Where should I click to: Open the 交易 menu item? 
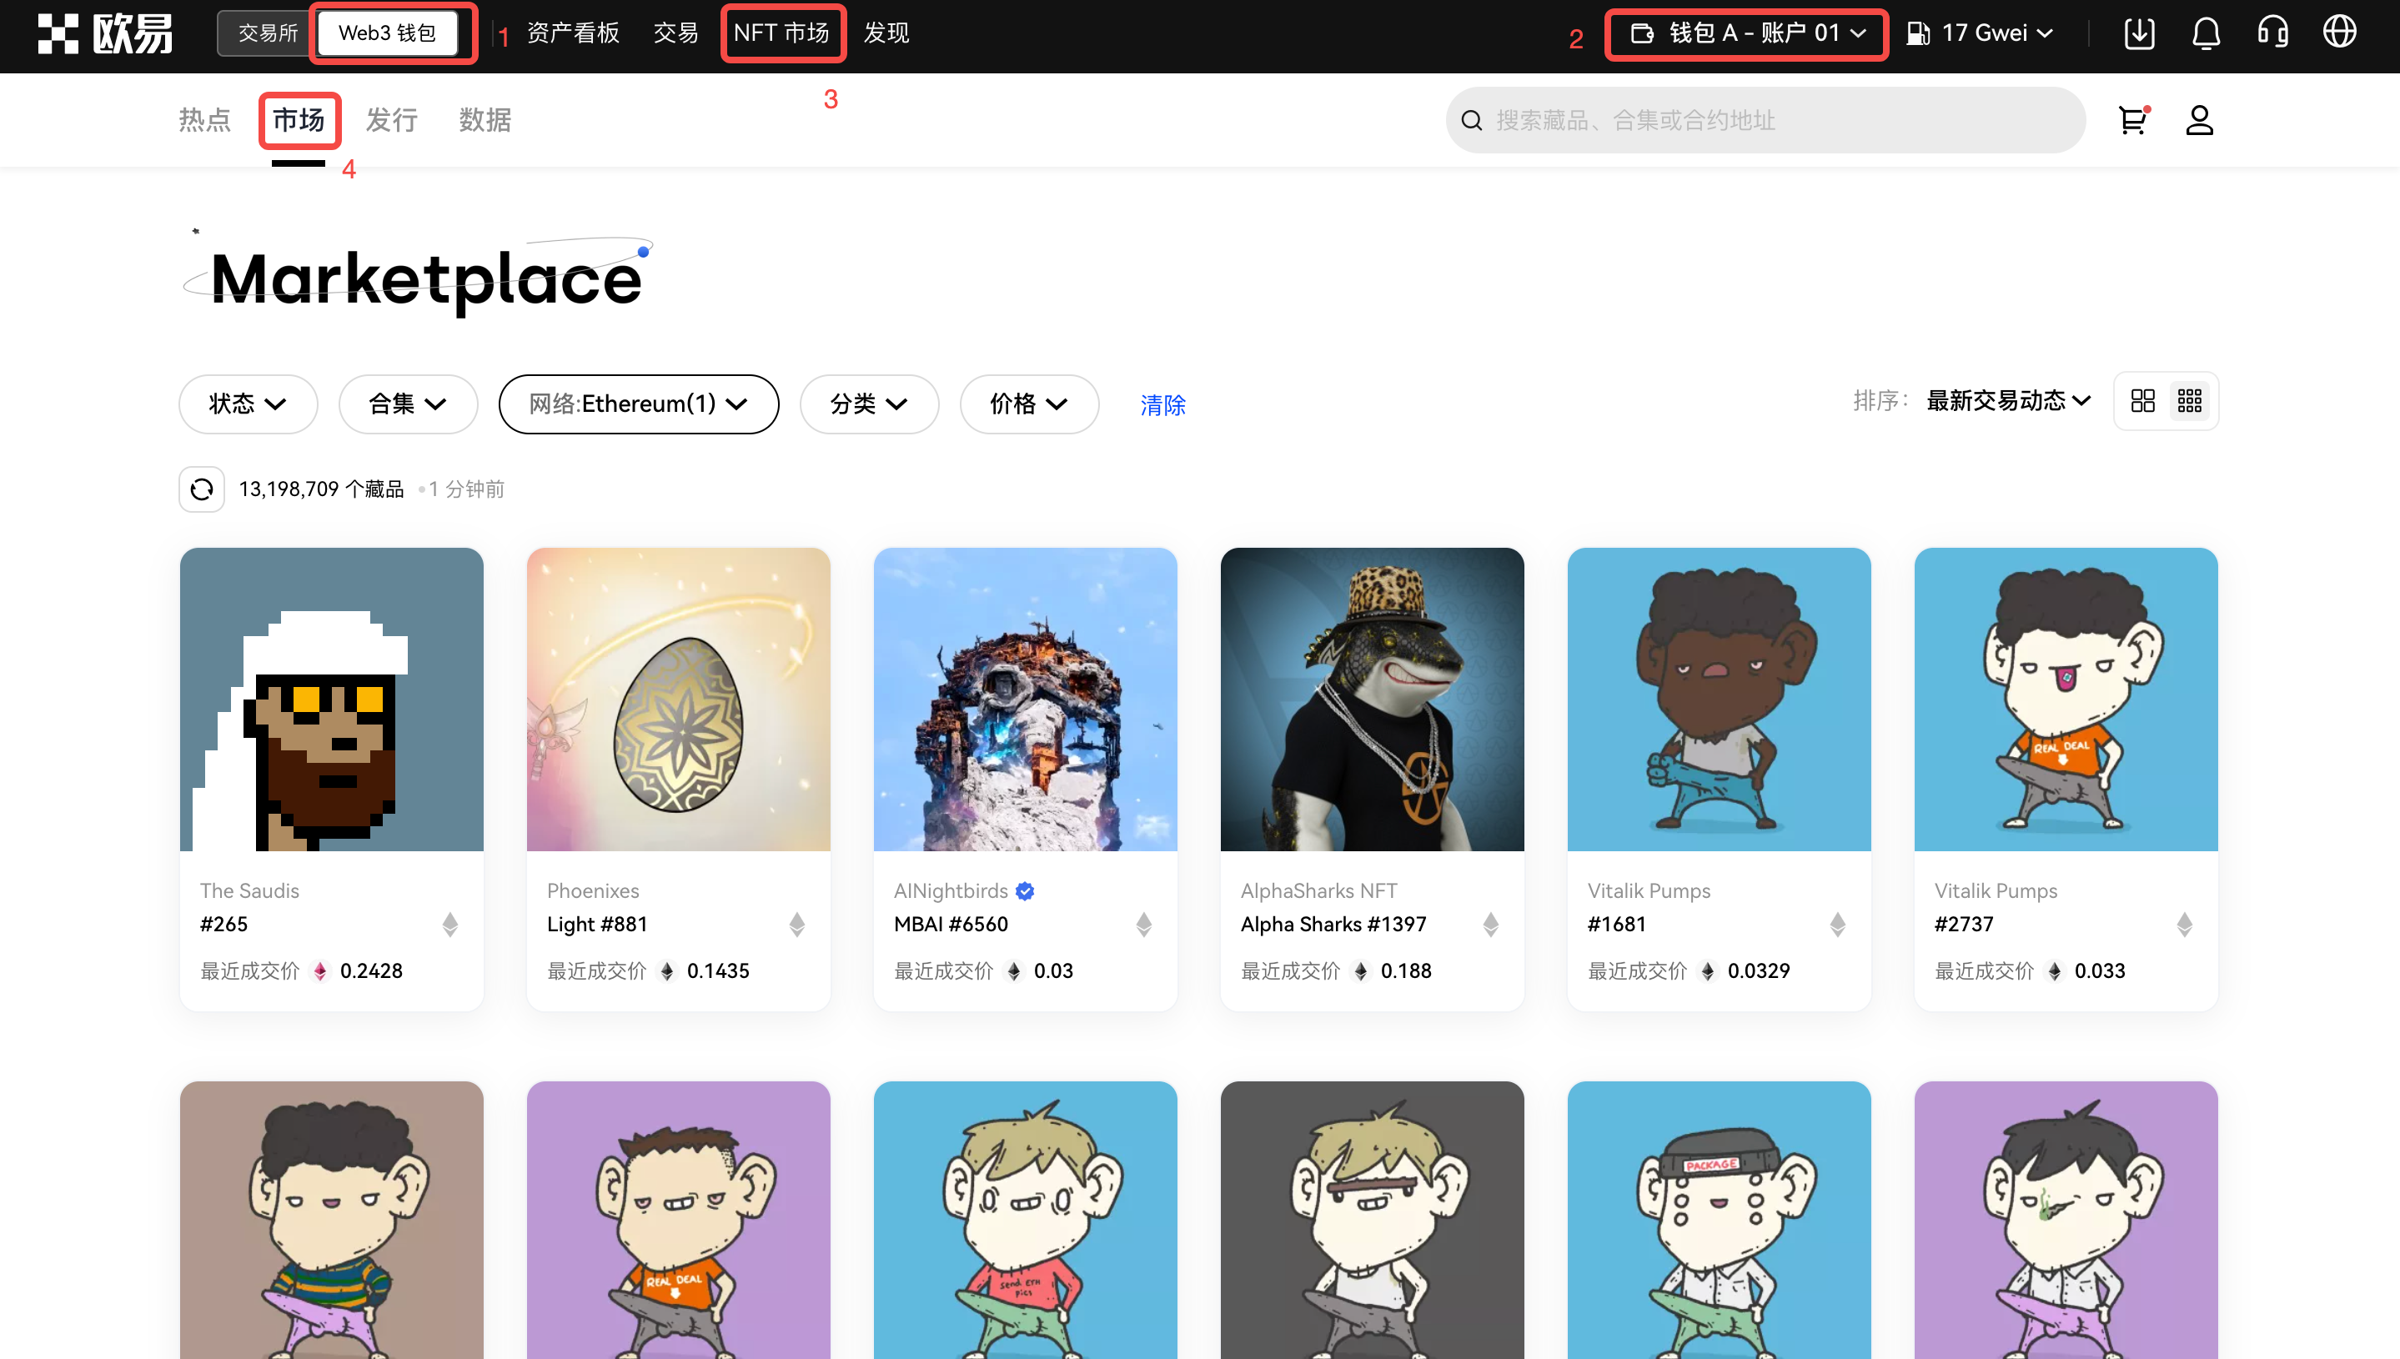pos(675,33)
